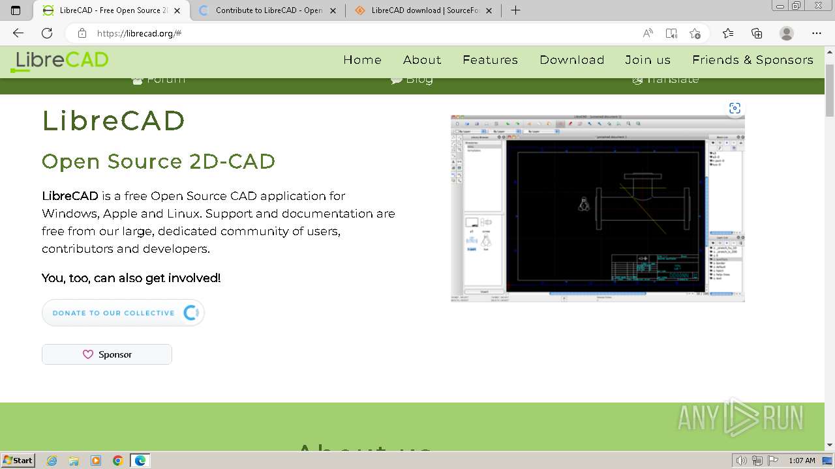
Task: Open the Join us menu item
Action: [648, 60]
